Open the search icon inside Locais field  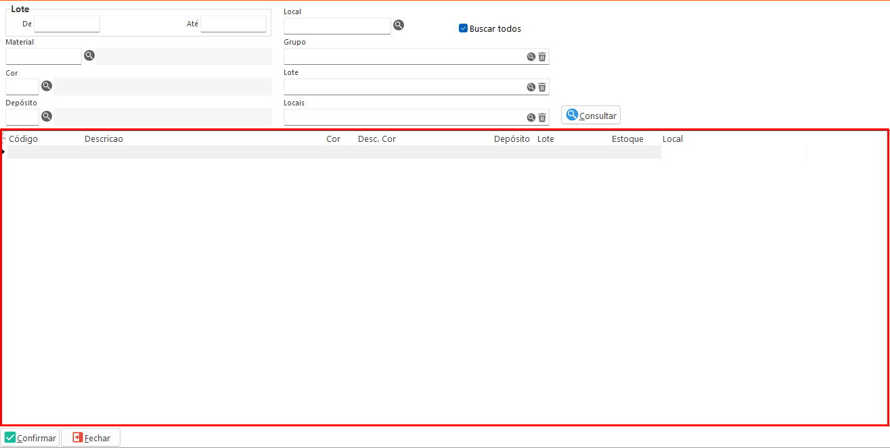[x=531, y=118]
